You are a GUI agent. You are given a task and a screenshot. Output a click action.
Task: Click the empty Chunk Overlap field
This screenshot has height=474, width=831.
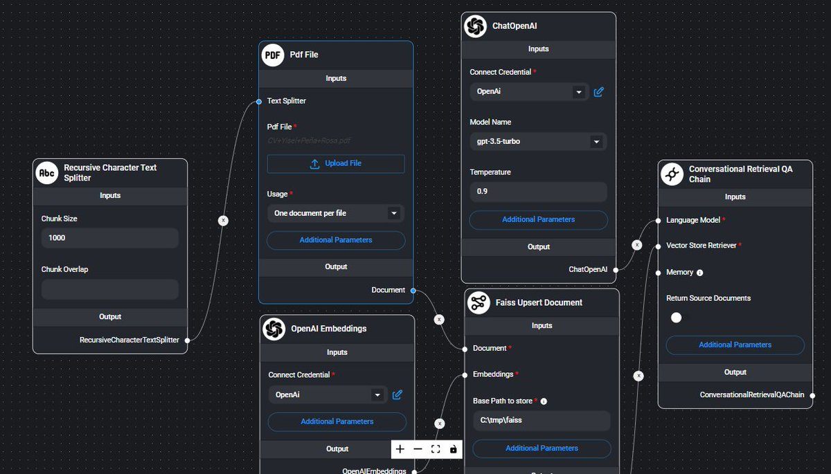tap(110, 289)
